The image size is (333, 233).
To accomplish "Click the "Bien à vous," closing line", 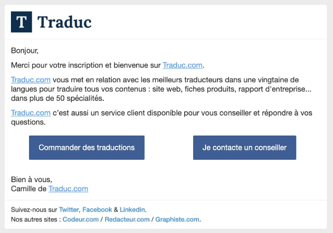I will pos(31,180).
